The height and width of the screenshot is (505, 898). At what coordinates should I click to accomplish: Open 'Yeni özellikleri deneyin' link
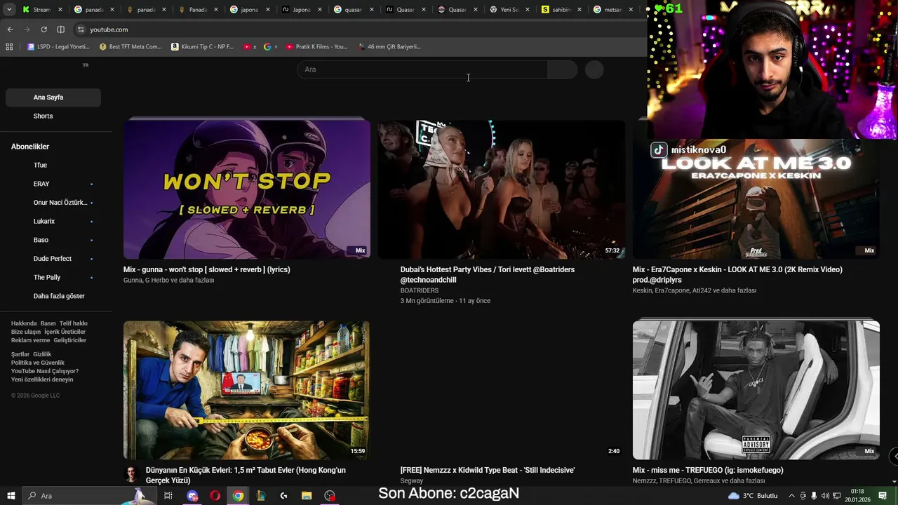pyautogui.click(x=42, y=379)
